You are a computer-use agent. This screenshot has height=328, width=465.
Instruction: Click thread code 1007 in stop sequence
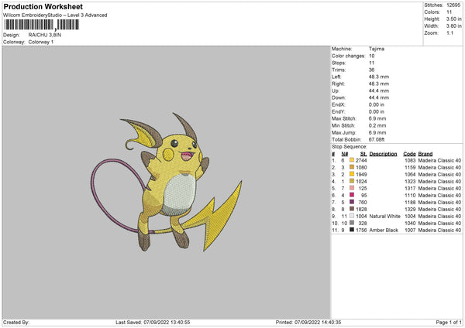410,231
